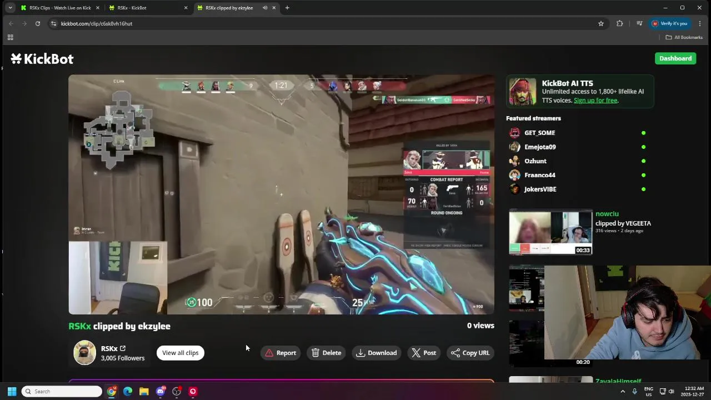Mute the audio playing tab
The width and height of the screenshot is (711, 400).
coord(265,8)
